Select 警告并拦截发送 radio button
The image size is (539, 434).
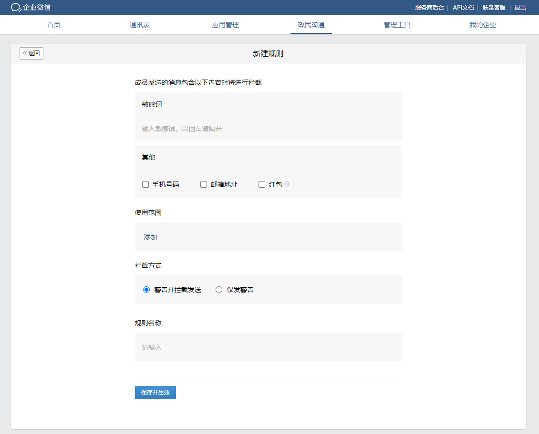[x=146, y=290]
